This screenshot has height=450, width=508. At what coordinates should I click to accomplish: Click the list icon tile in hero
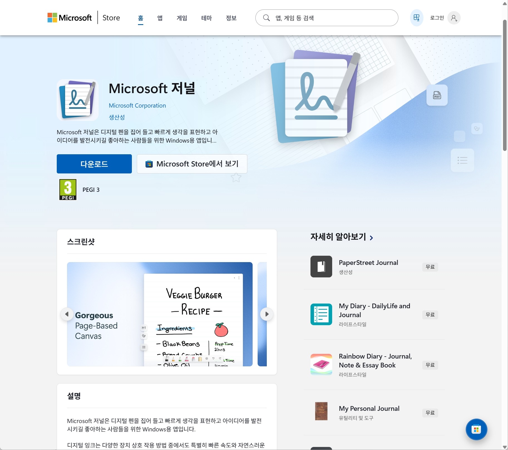click(462, 160)
